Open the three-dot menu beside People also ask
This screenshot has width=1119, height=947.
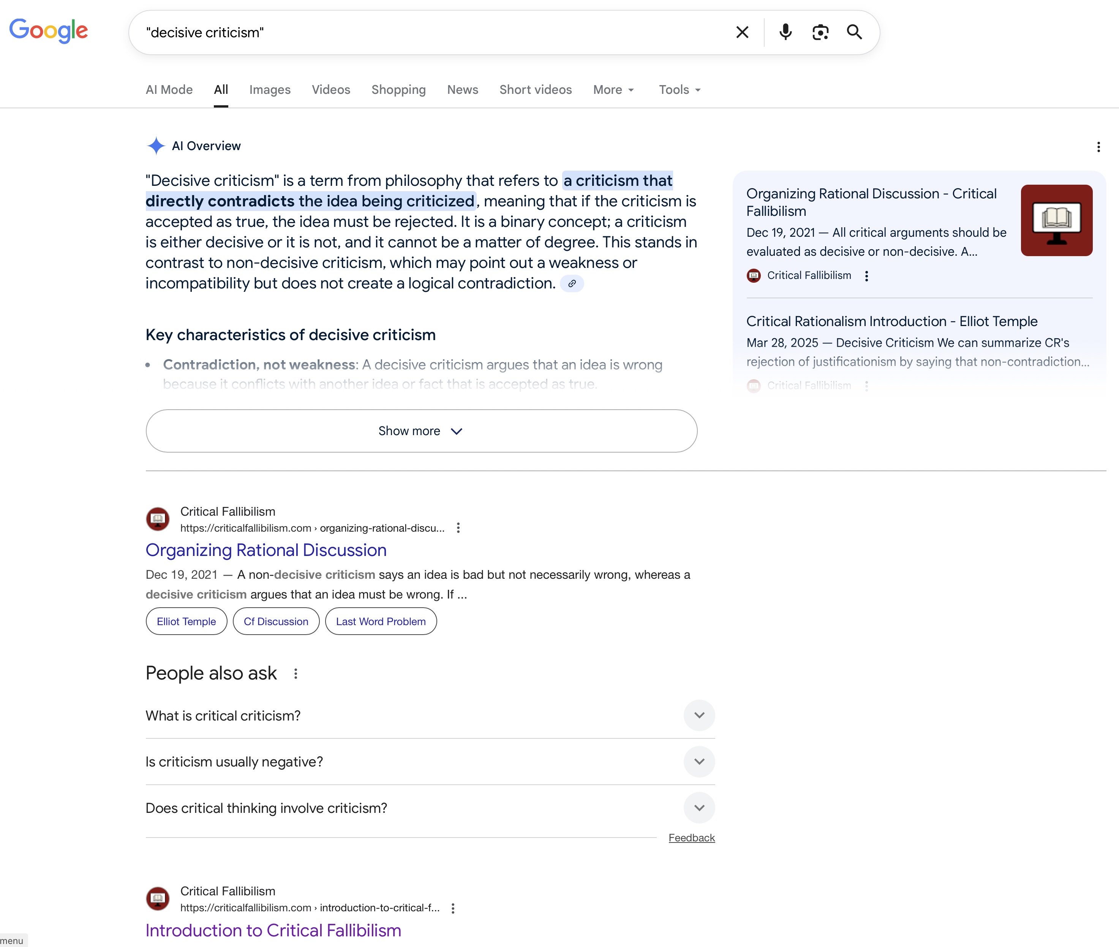pyautogui.click(x=295, y=673)
